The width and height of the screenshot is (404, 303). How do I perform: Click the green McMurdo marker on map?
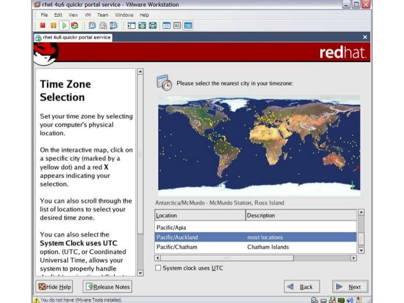pos(352,185)
